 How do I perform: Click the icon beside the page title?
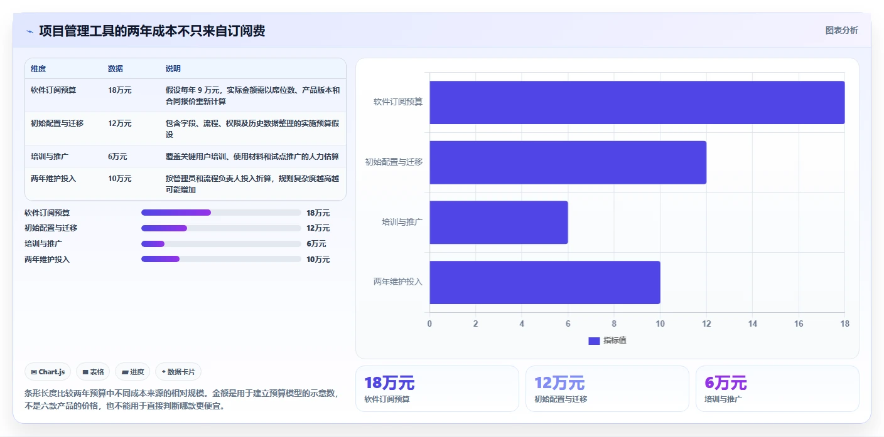[x=30, y=31]
